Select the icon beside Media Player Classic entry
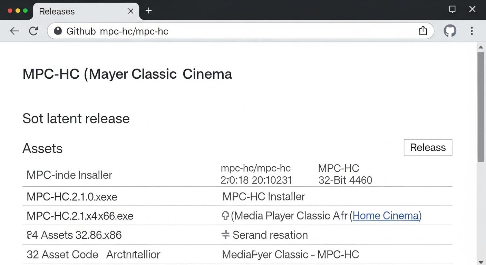This screenshot has height=265, width=486. point(225,215)
